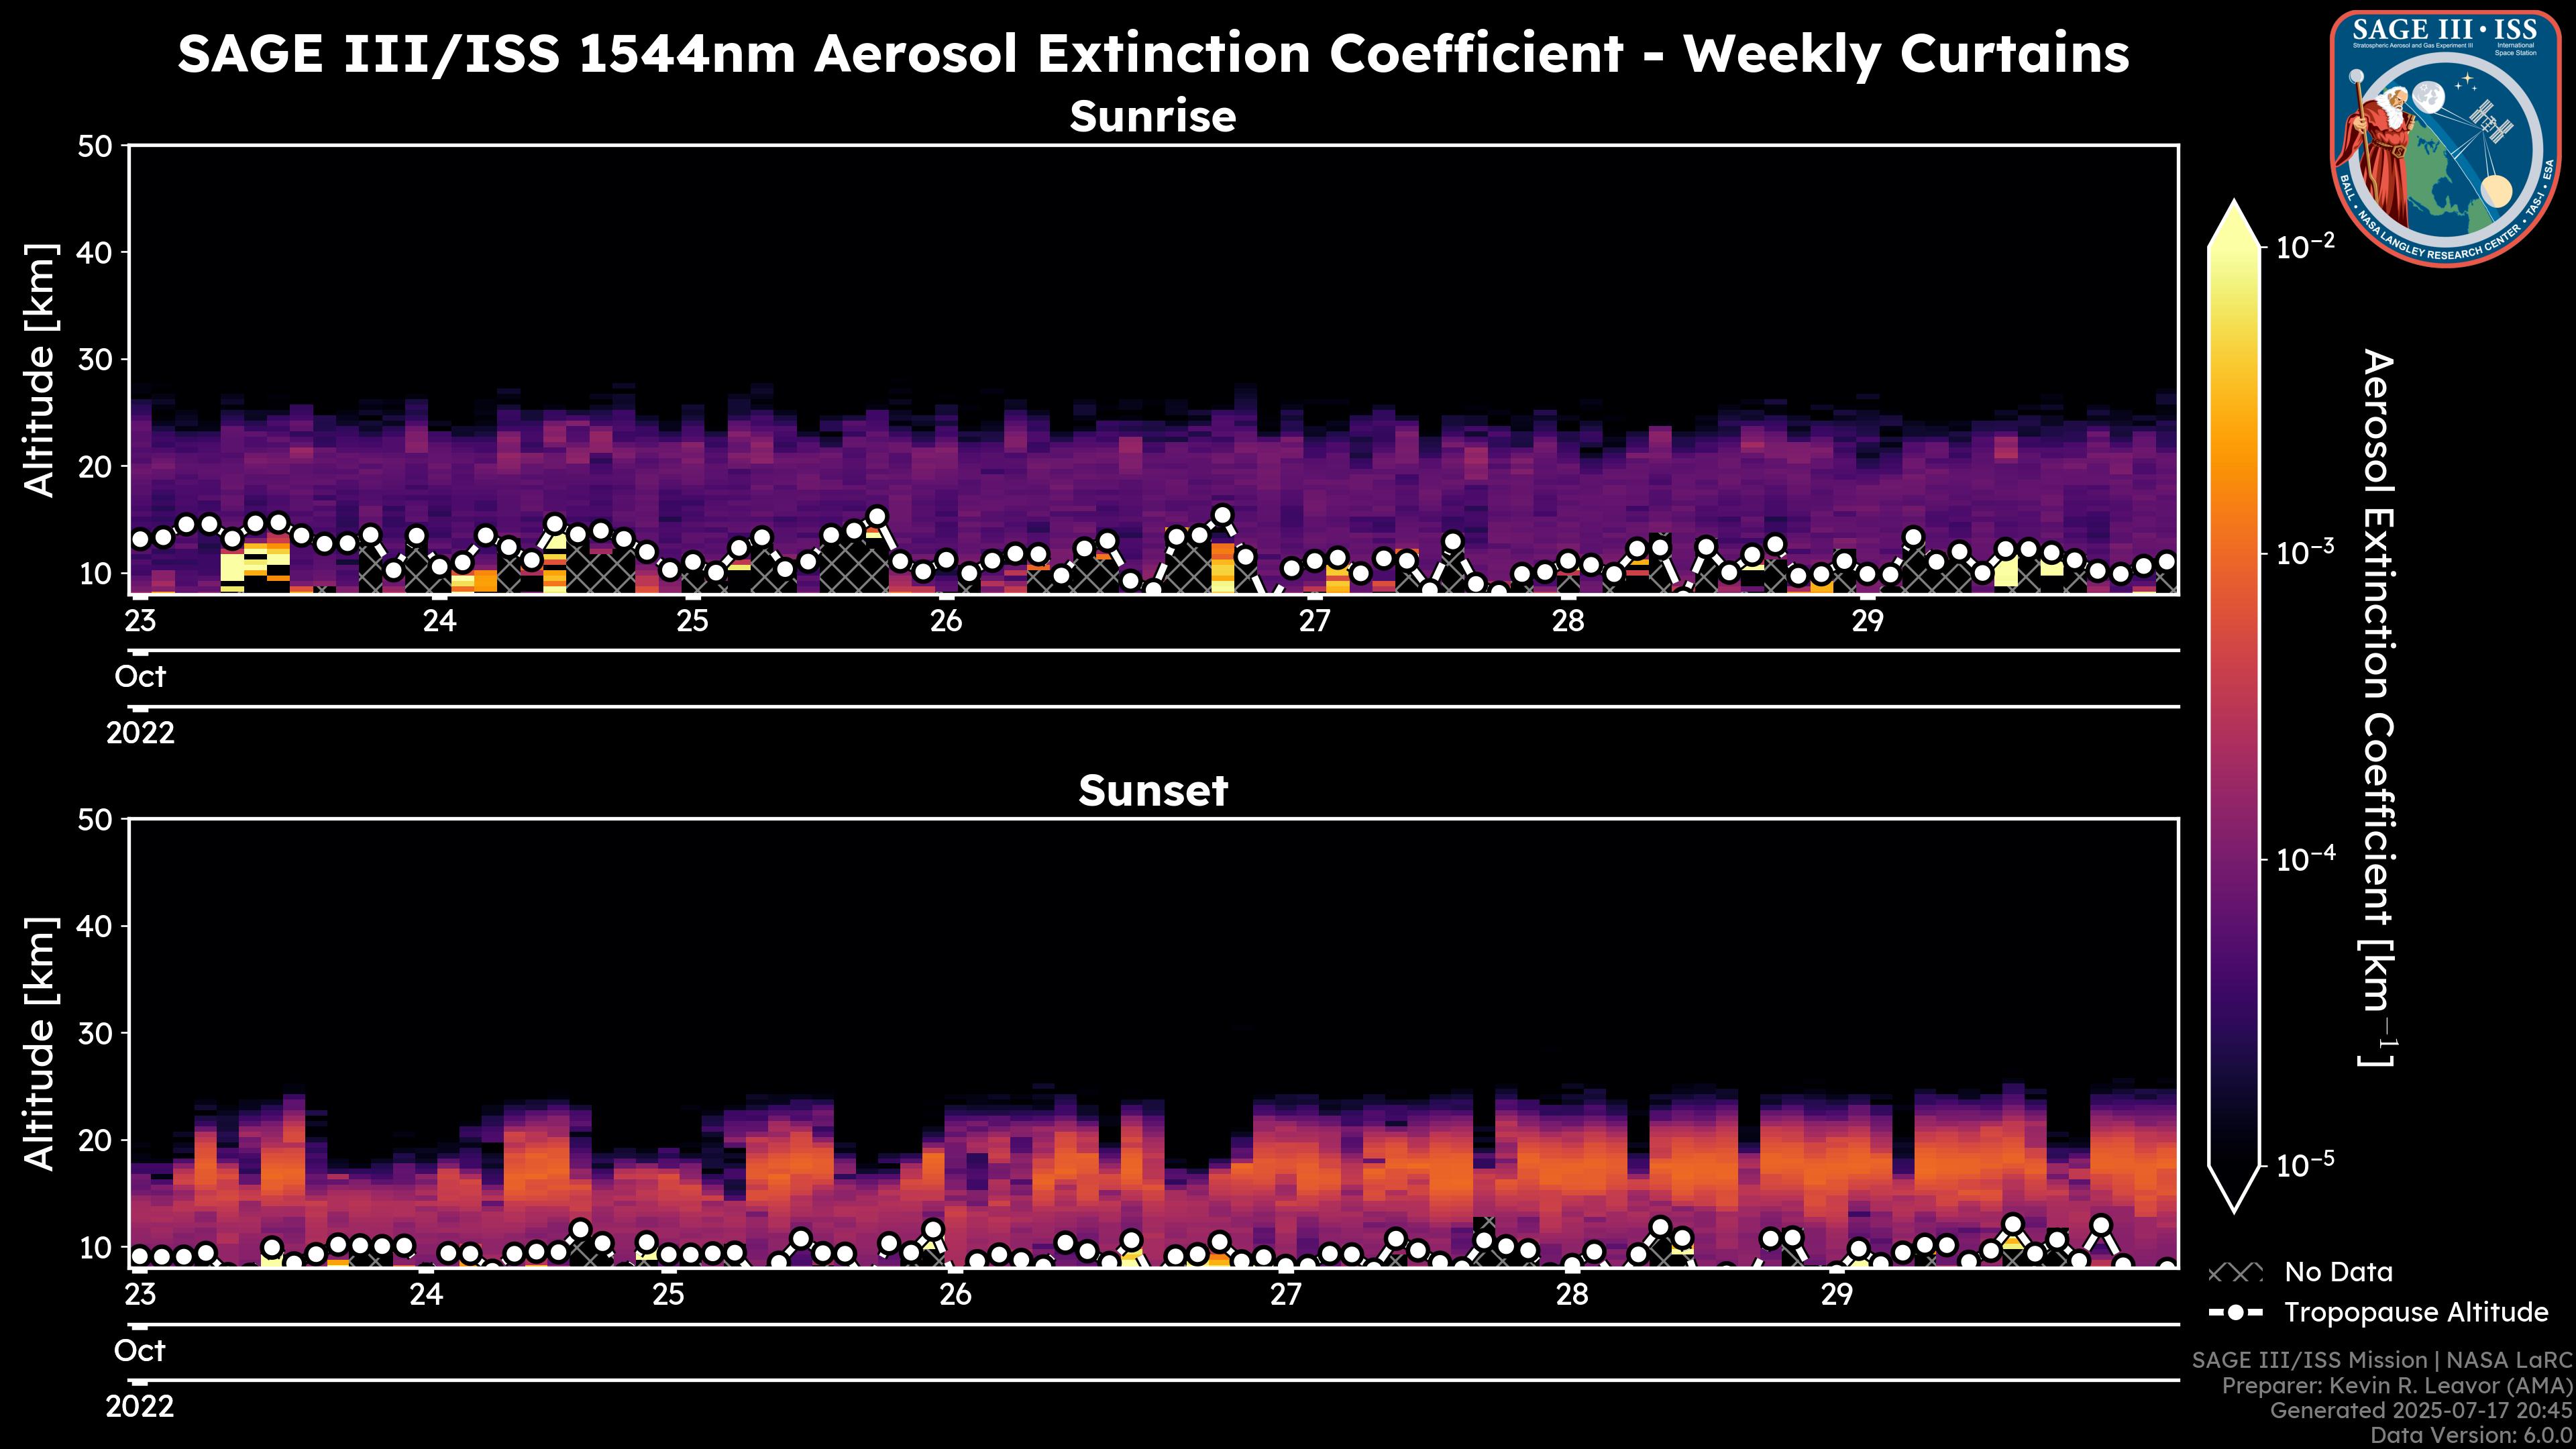This screenshot has height=1449, width=2576.
Task: Click the Sunset panel title
Action: click(1152, 791)
